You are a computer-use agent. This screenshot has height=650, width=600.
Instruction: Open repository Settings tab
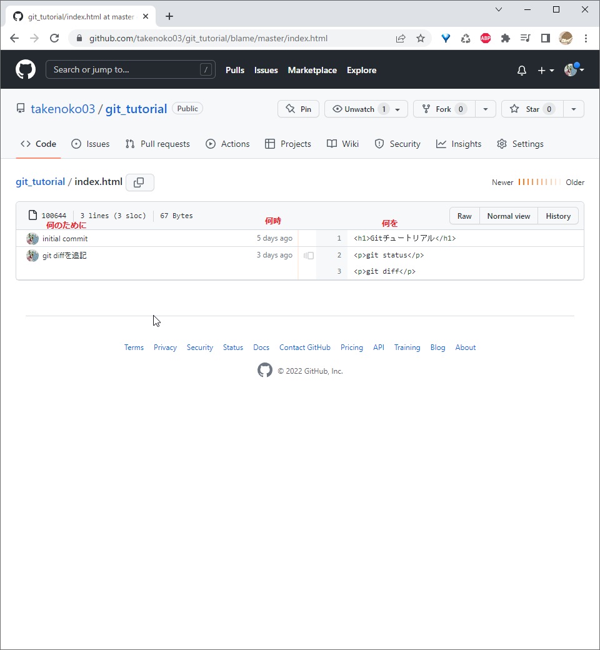520,144
